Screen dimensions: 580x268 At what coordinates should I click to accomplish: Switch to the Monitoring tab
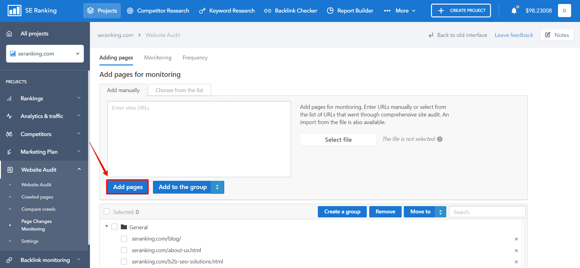coord(158,58)
